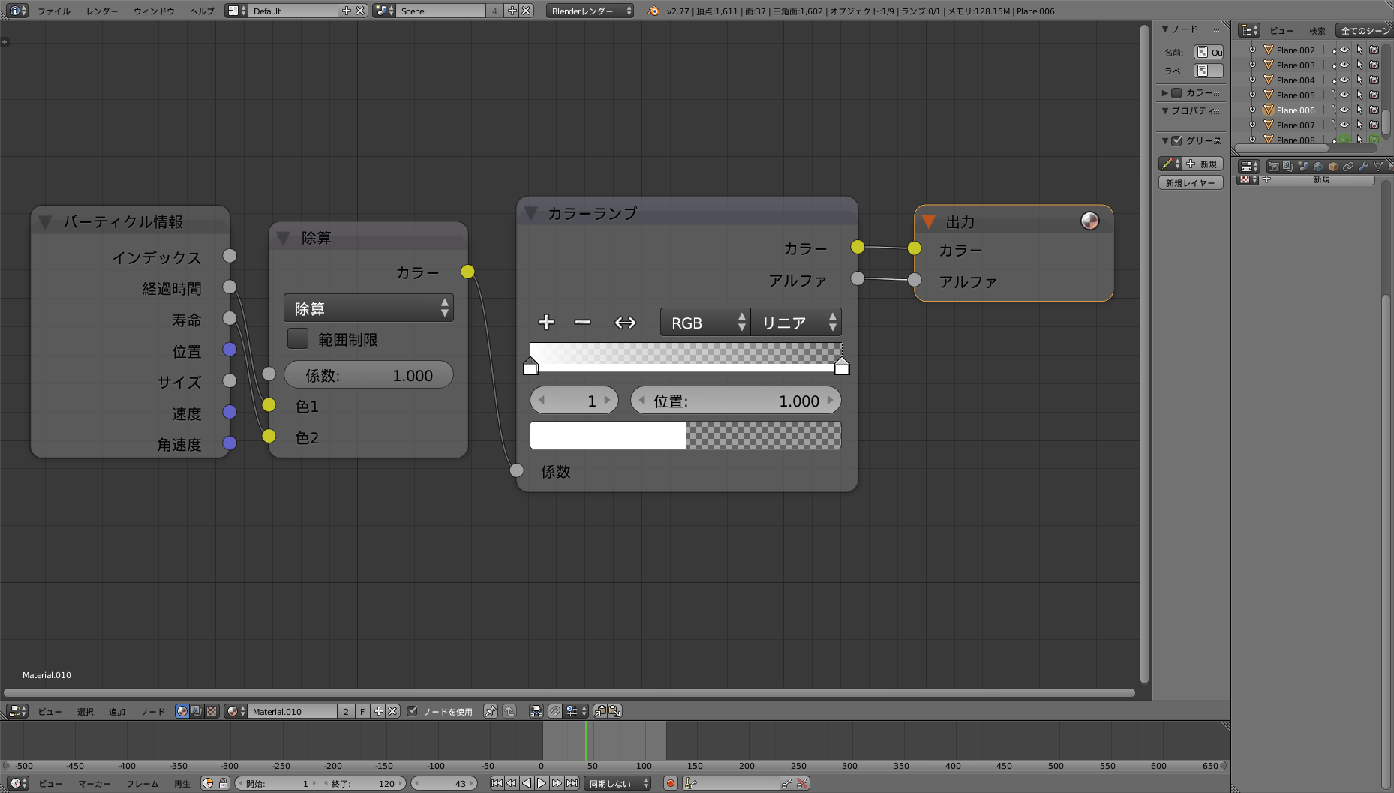Toggle the カラー custom color checkbox
This screenshot has height=793, width=1394.
point(1176,93)
